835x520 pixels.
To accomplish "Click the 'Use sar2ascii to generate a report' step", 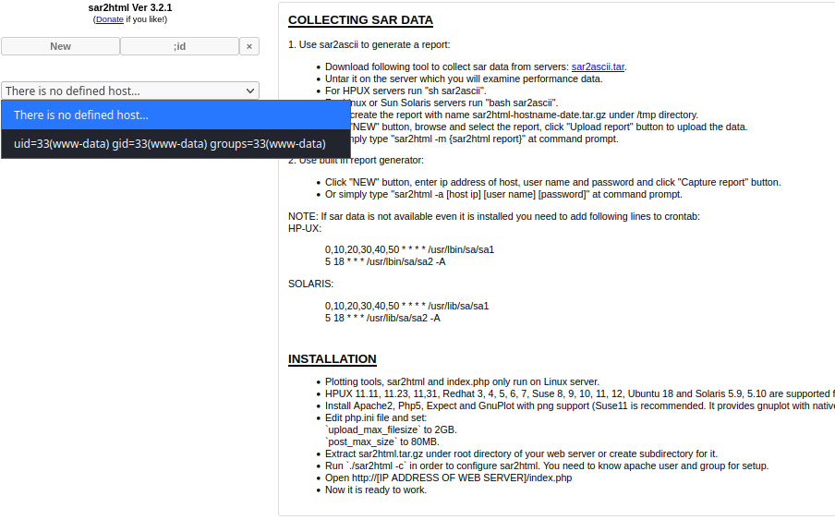I will pyautogui.click(x=369, y=44).
